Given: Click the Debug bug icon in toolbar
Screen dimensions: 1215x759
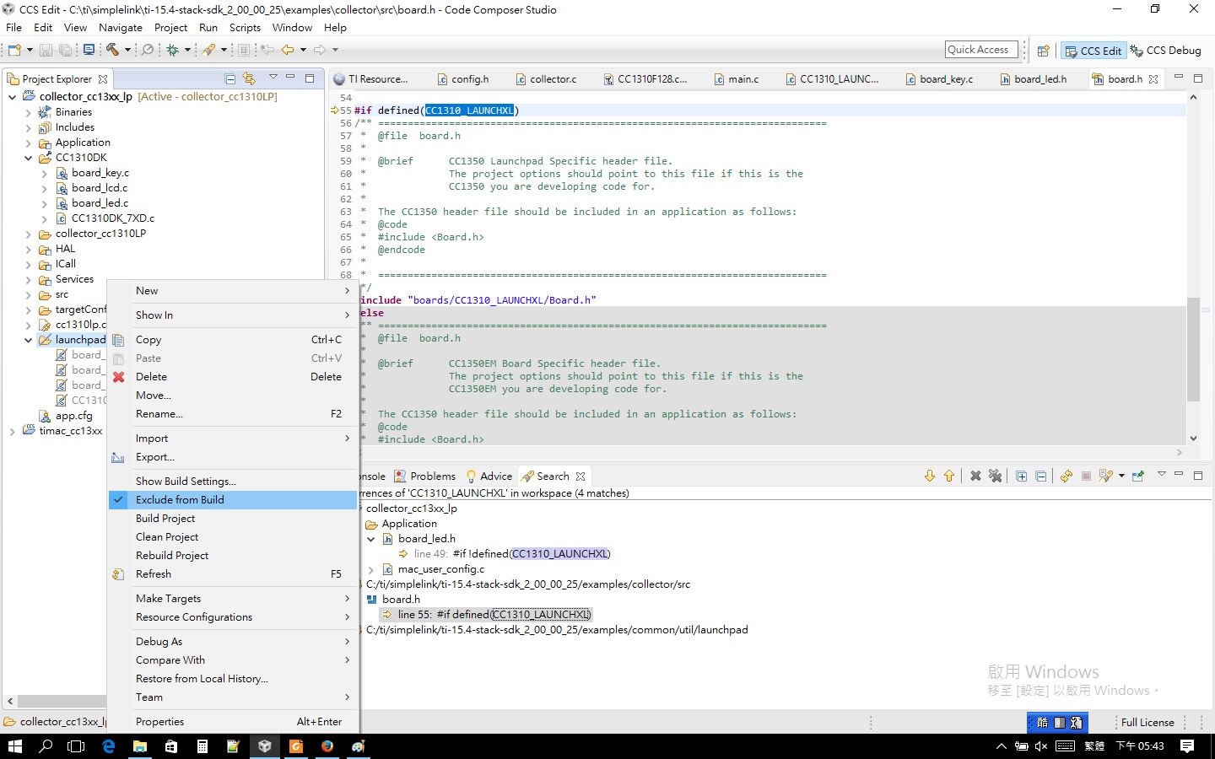Looking at the screenshot, I should click(x=173, y=50).
